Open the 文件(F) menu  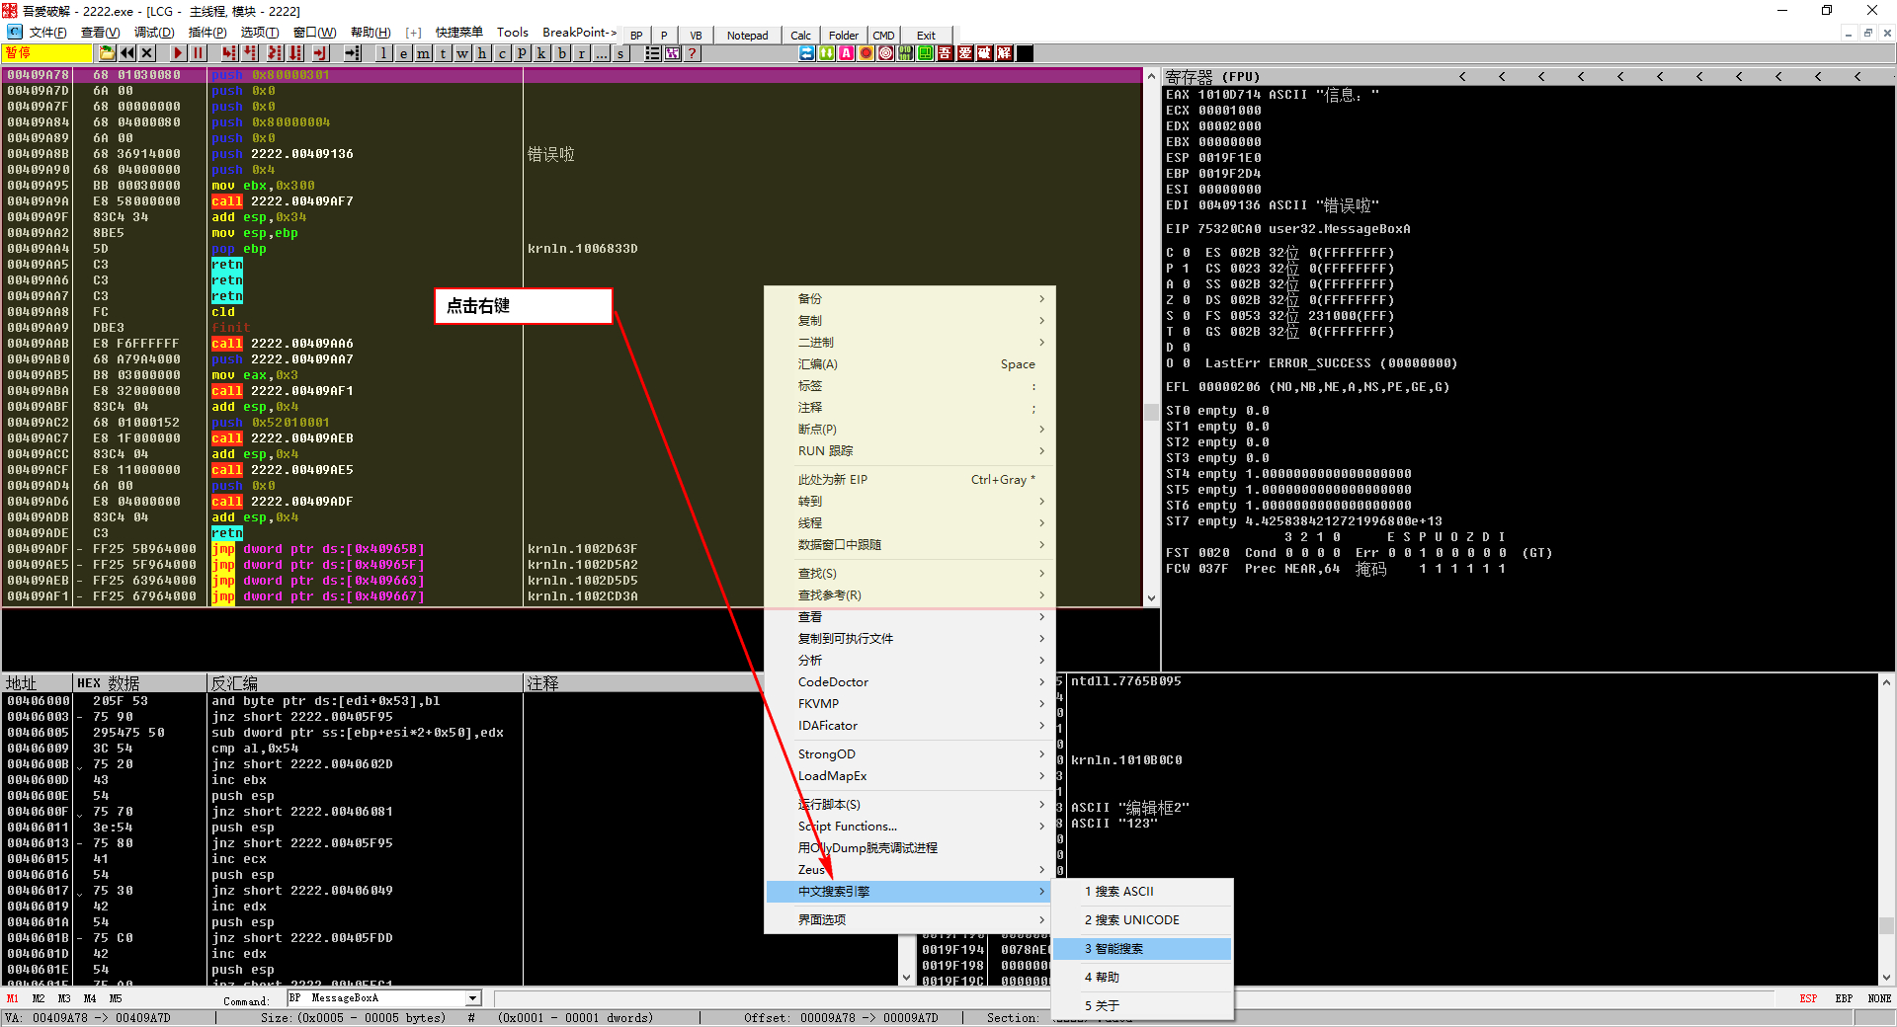[x=47, y=33]
